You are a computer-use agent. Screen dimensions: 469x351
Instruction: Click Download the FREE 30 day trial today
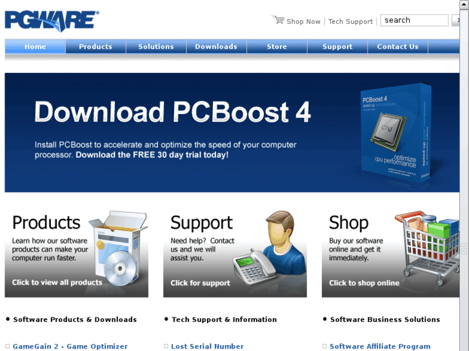pos(152,155)
